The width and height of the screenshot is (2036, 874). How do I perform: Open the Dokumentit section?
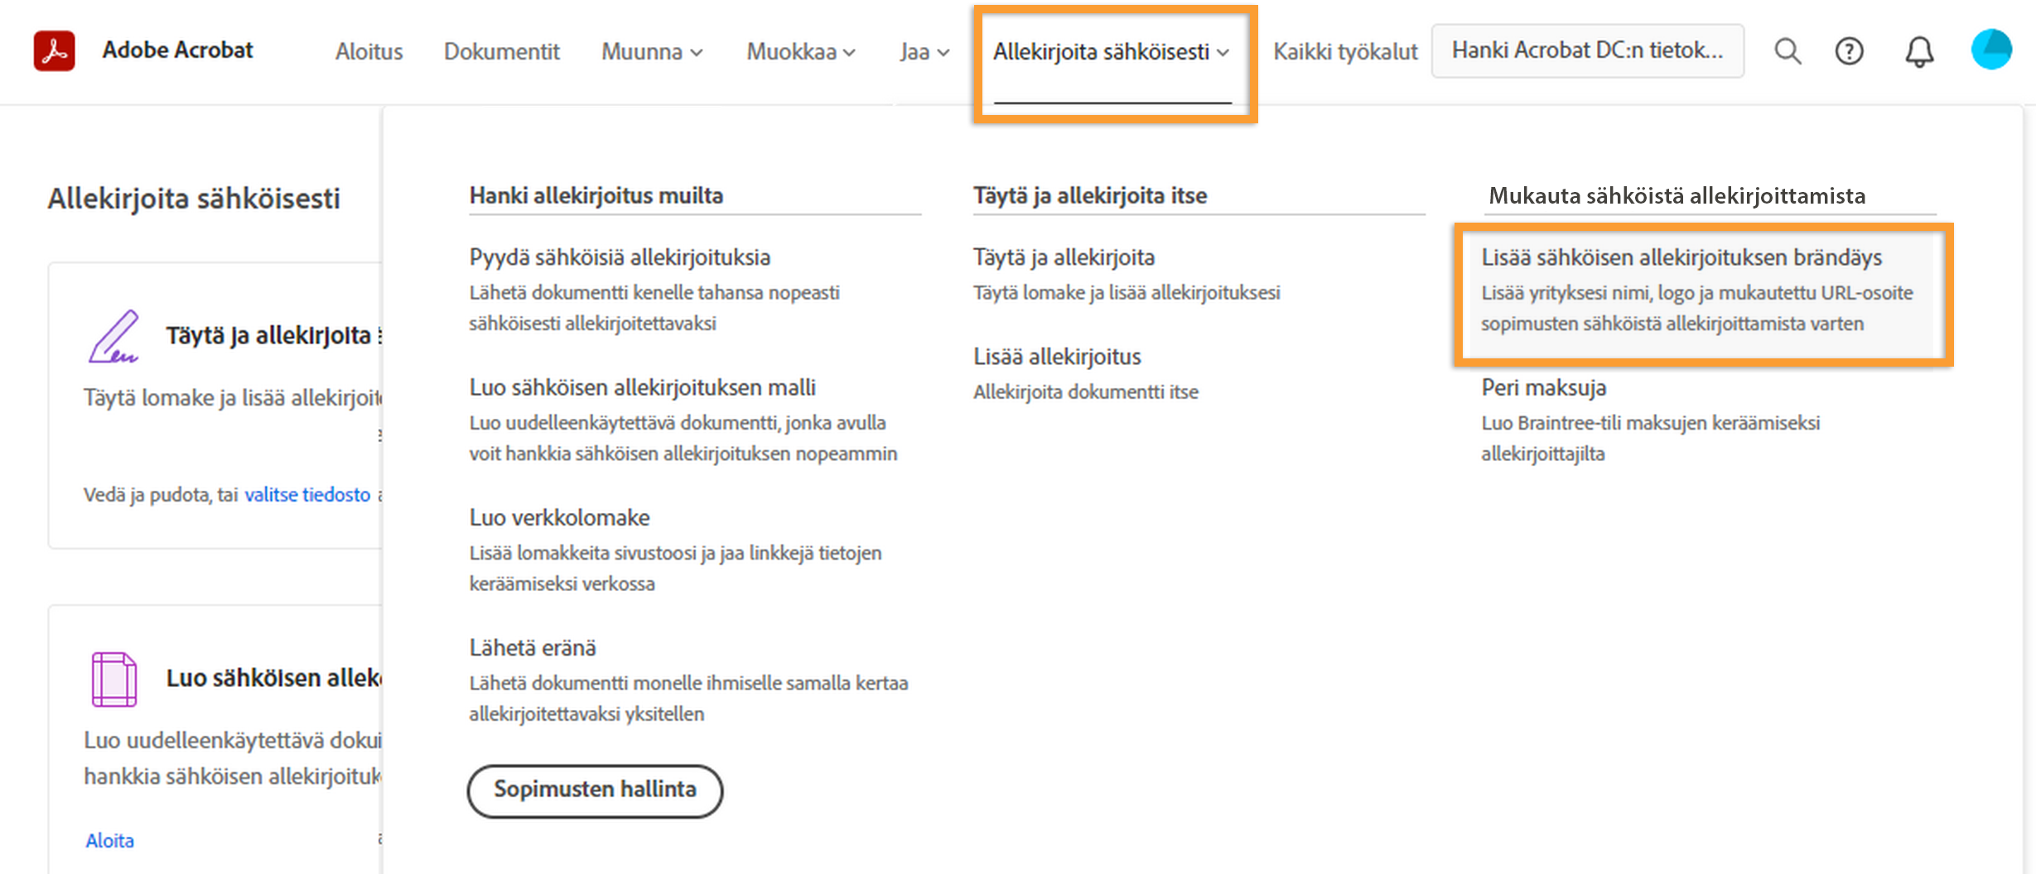[x=501, y=52]
